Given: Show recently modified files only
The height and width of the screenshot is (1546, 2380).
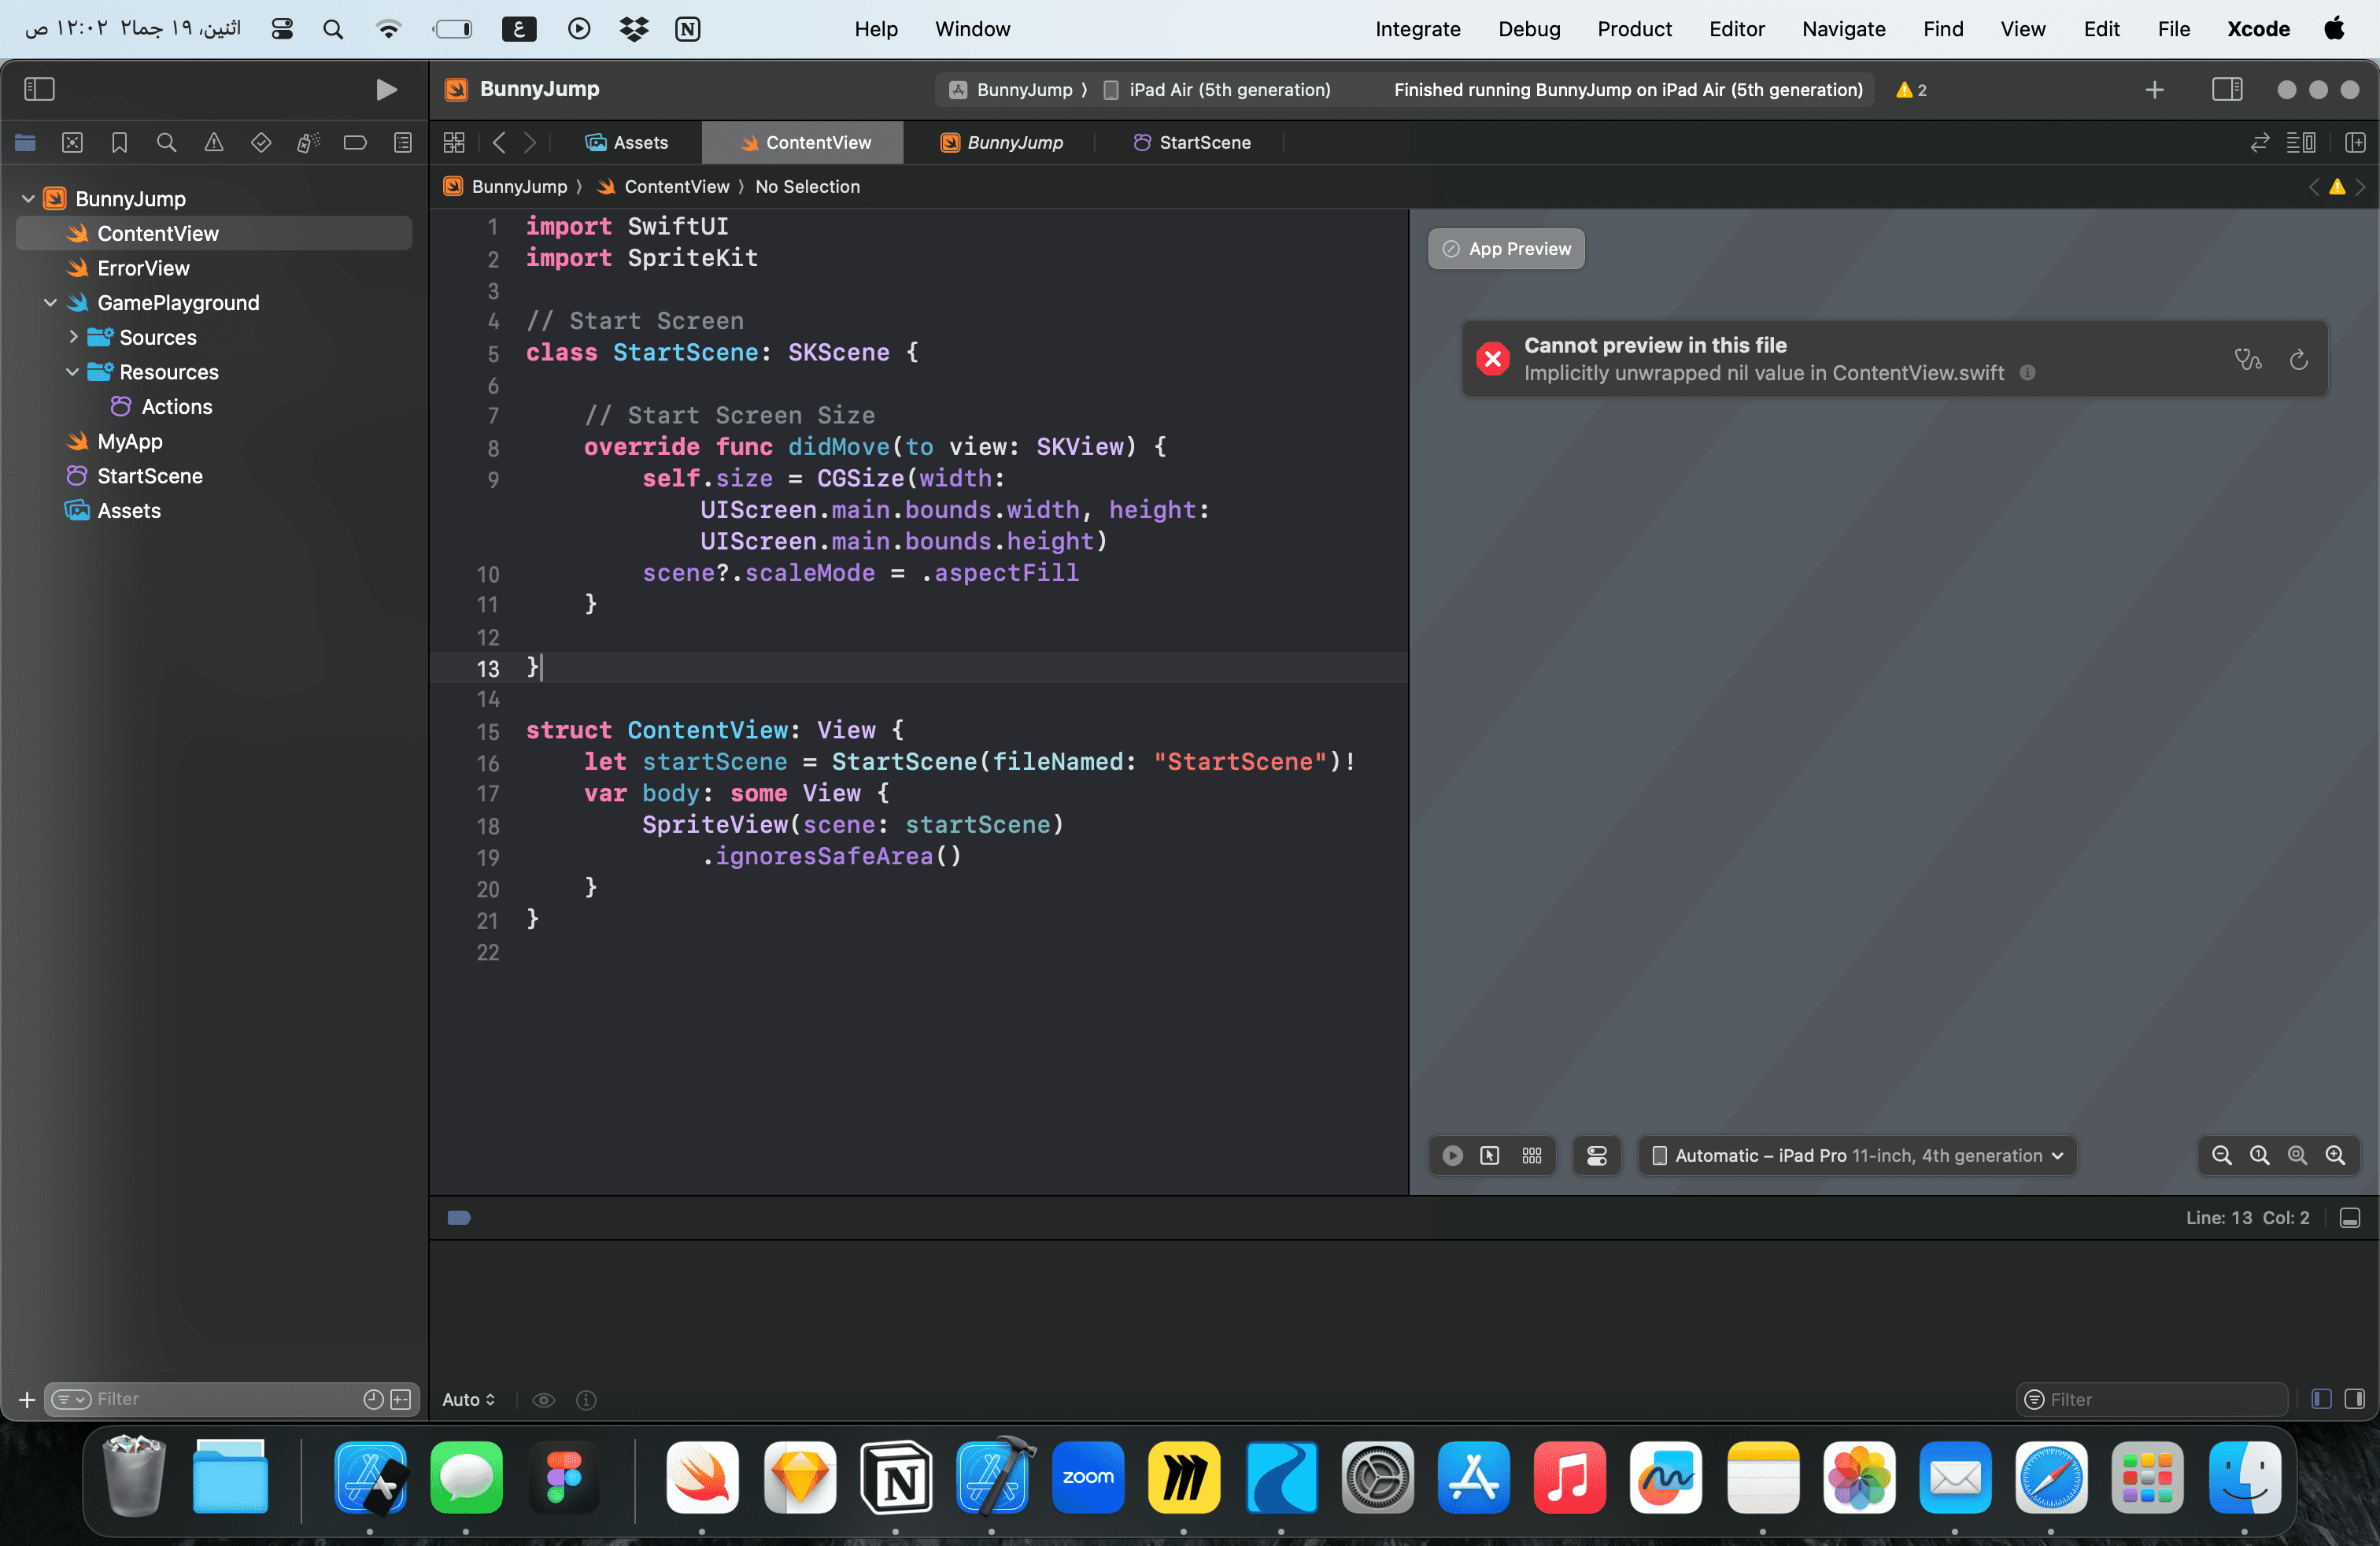Looking at the screenshot, I should [x=373, y=1400].
